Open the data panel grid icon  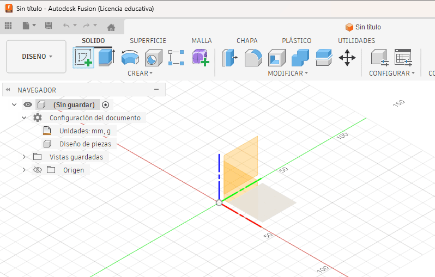[x=8, y=26]
